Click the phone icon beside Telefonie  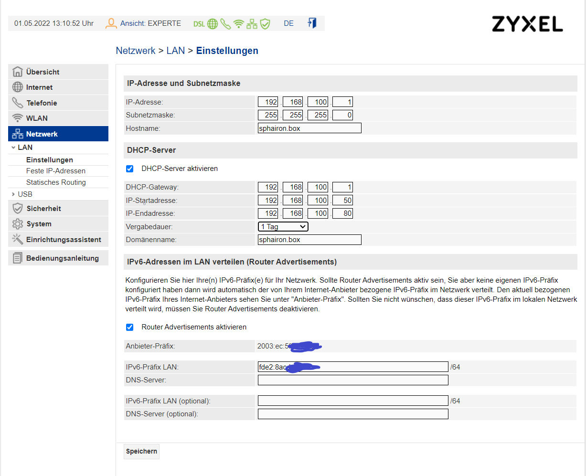coord(18,103)
